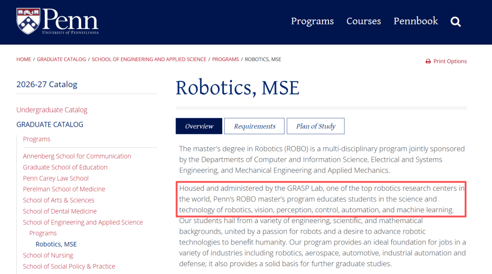Click Penn Carey Law School link
This screenshot has height=274, width=492.
(56, 178)
